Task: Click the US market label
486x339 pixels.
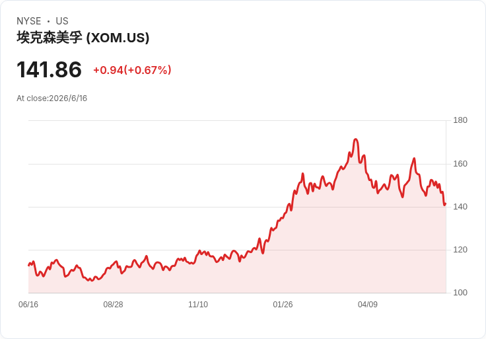Action: pyautogui.click(x=62, y=21)
